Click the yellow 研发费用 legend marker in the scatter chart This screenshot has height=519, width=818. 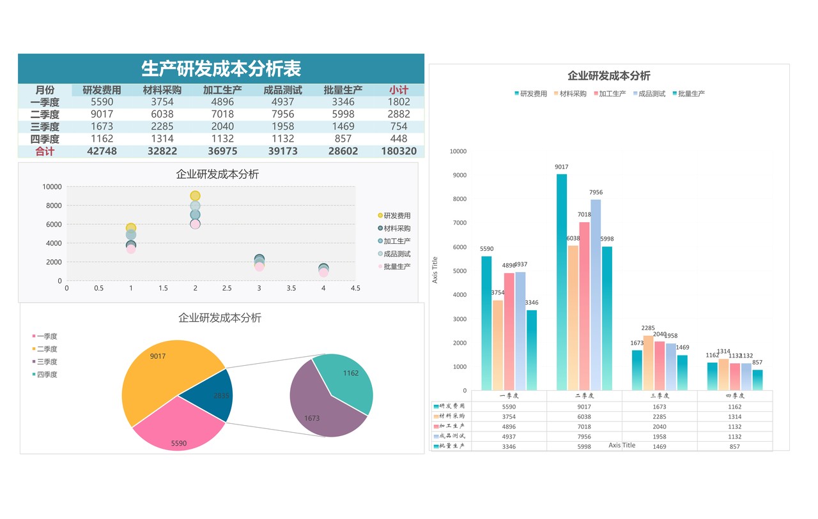380,216
